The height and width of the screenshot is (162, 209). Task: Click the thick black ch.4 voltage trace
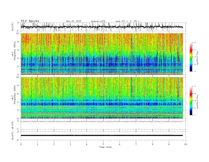click(102, 136)
